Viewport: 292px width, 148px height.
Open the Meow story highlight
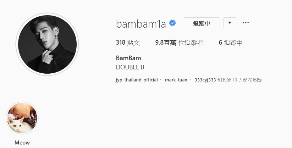pos(22,118)
